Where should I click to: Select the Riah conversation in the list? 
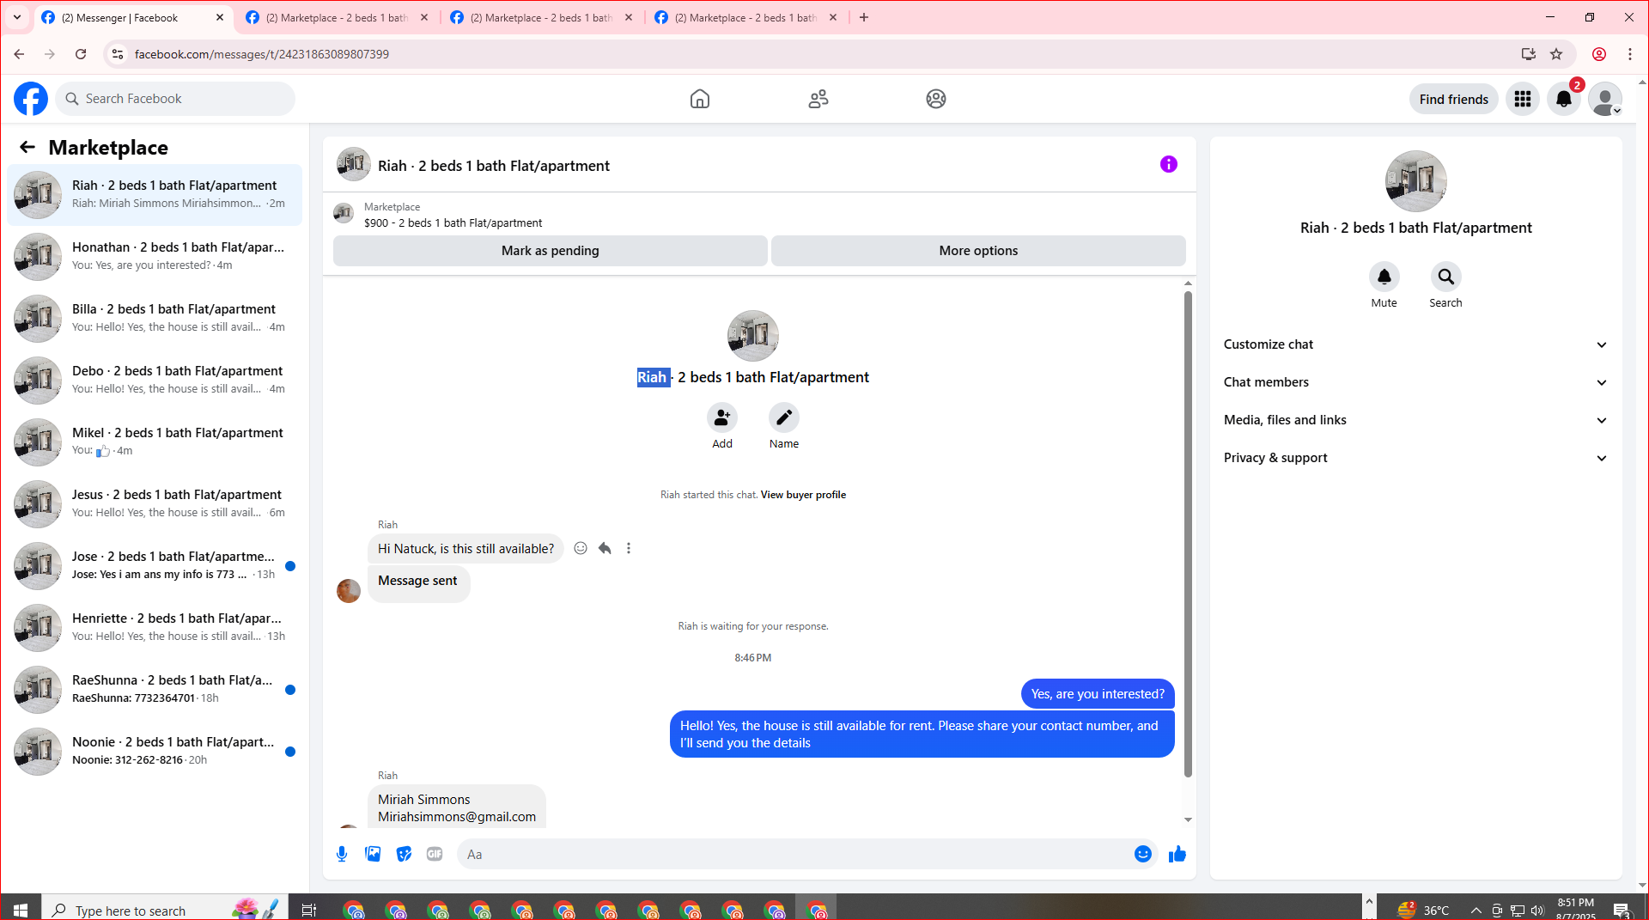[155, 195]
